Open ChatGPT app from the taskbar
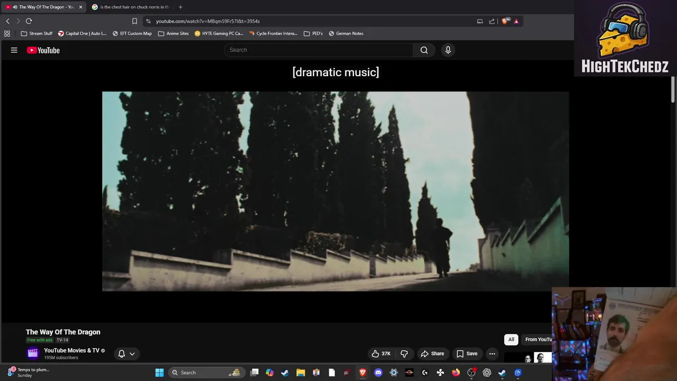The width and height of the screenshot is (677, 381). click(487, 373)
